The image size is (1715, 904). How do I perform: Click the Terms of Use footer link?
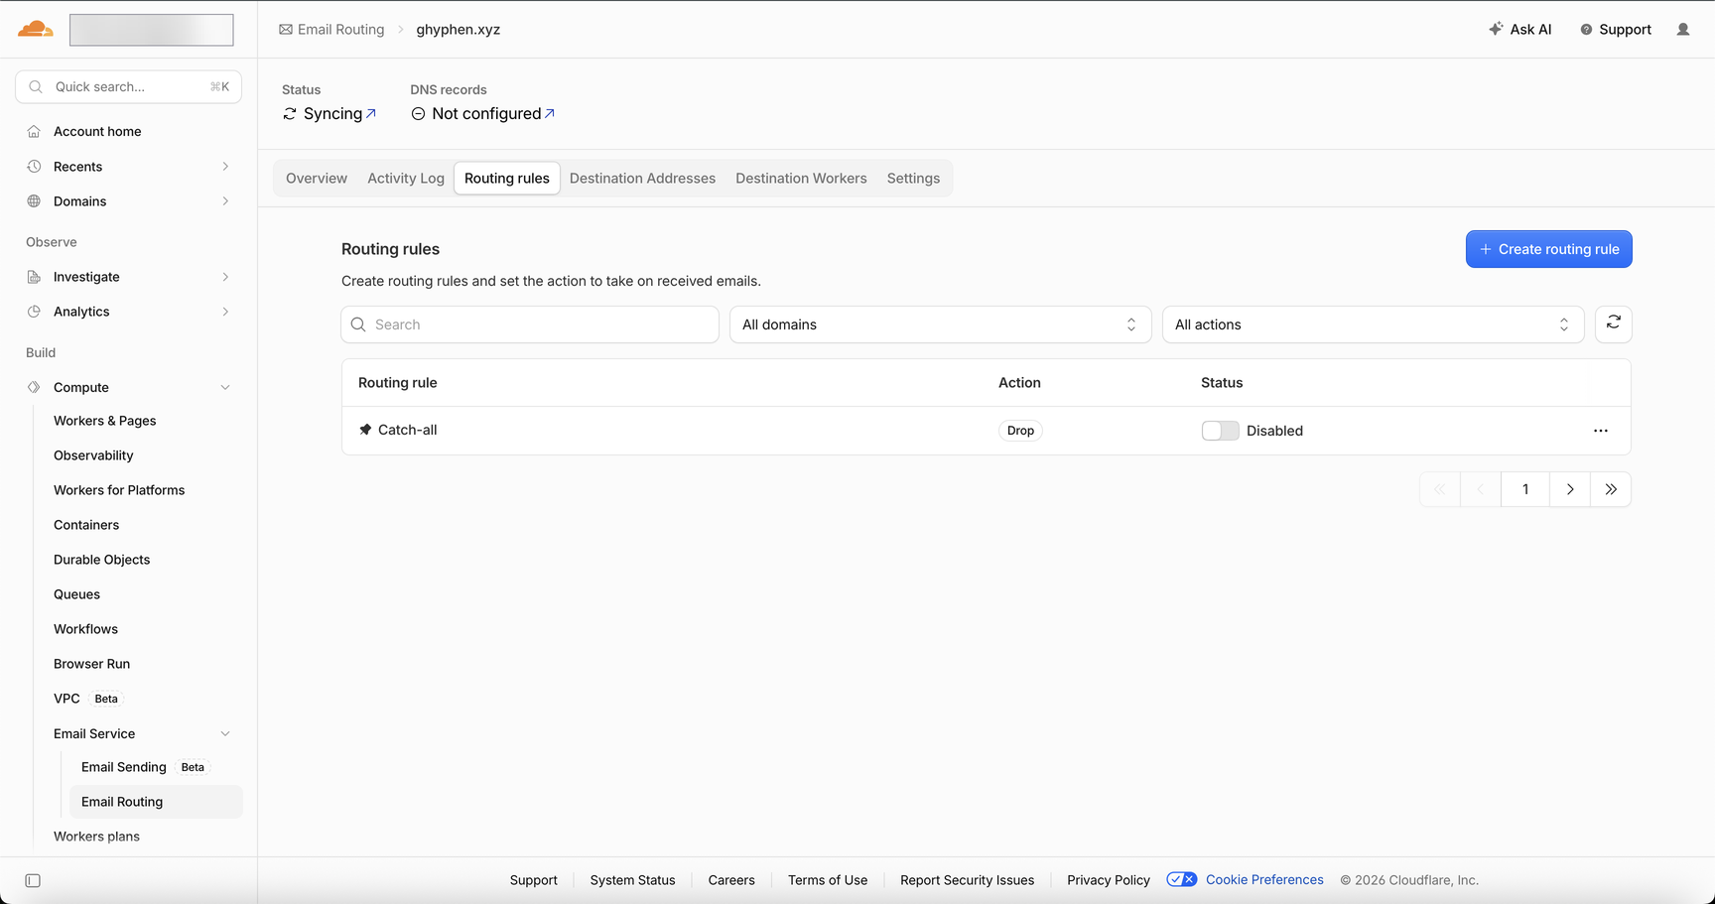click(x=828, y=880)
